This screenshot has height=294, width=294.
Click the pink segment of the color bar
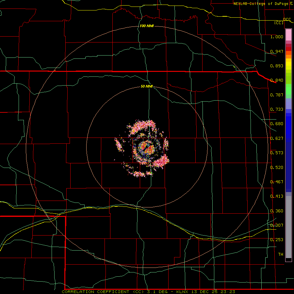click(x=288, y=35)
